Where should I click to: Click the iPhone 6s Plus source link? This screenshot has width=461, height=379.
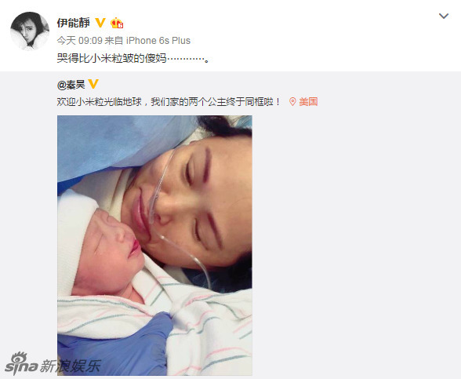pos(158,41)
